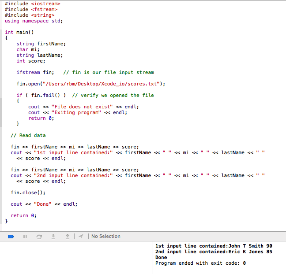Viewport: 286px width, 274px height.
Task: Click the return 0; inside the if block
Action: (x=41, y=118)
